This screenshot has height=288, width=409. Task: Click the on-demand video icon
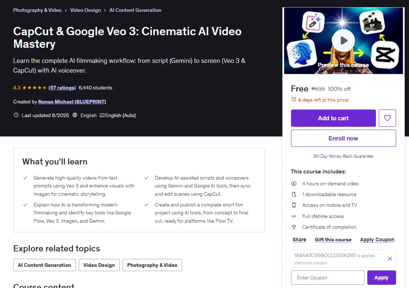click(294, 184)
